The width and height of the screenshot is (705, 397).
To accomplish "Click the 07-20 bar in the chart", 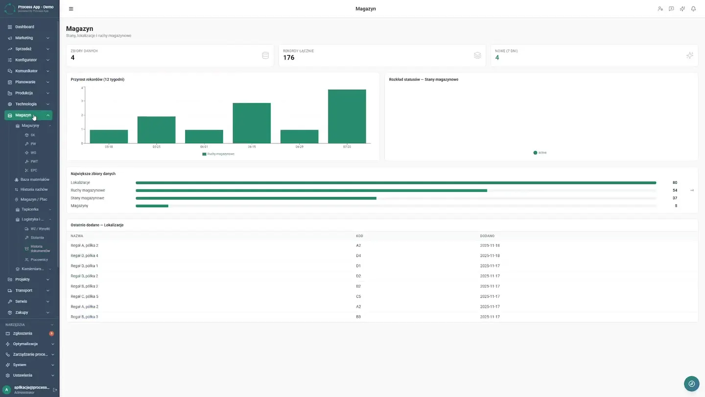I will [347, 116].
